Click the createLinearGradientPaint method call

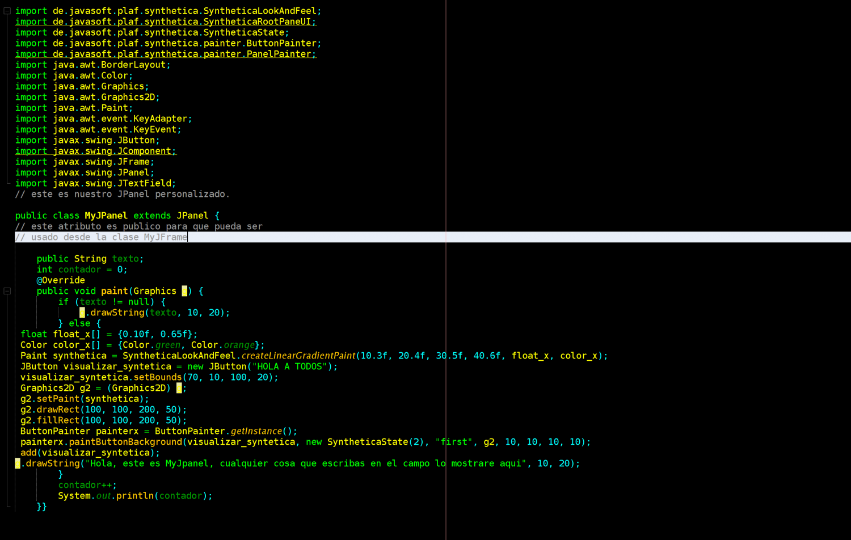click(298, 356)
